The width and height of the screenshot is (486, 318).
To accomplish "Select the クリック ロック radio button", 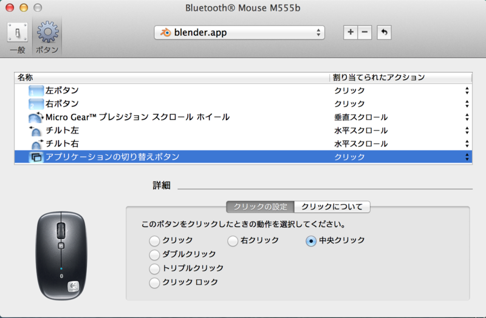I will [x=154, y=282].
